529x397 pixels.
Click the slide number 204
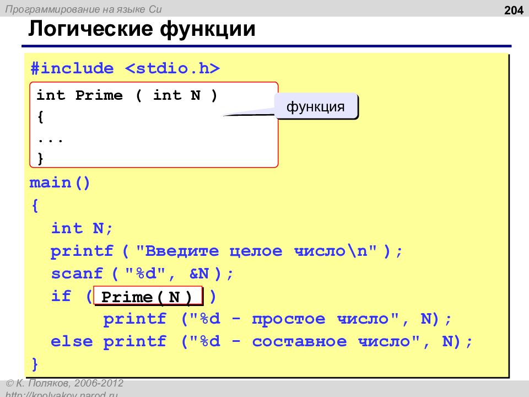tap(514, 10)
